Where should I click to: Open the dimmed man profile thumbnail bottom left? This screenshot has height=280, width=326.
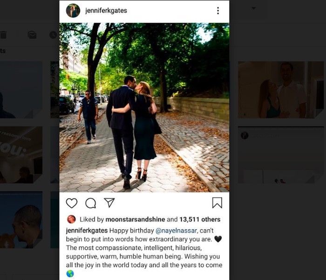click(x=21, y=220)
